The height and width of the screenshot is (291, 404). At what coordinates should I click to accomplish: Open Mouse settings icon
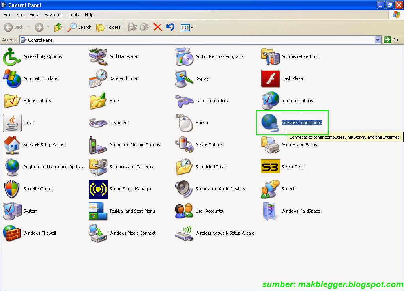tap(184, 123)
